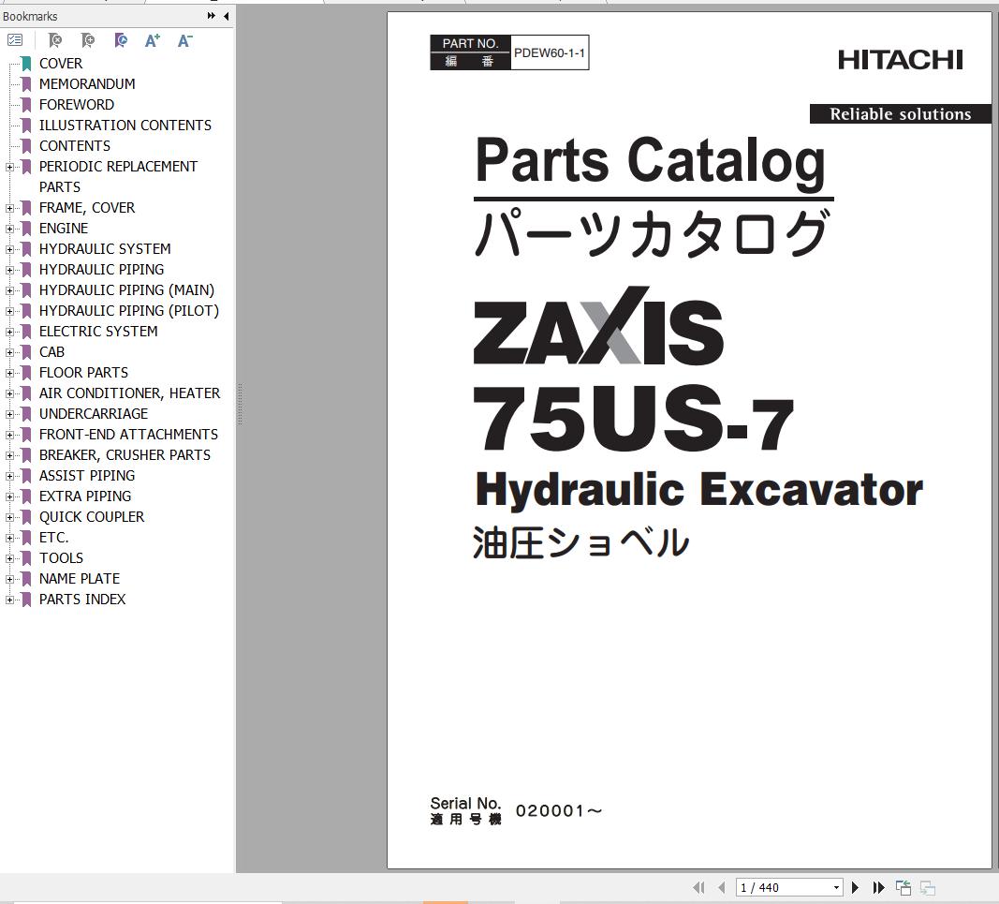Click the find current bookmark icon
999x904 pixels.
click(x=121, y=41)
